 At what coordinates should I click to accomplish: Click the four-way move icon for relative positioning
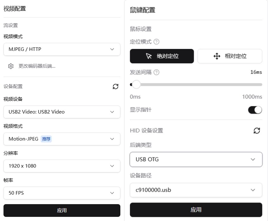click(217, 56)
